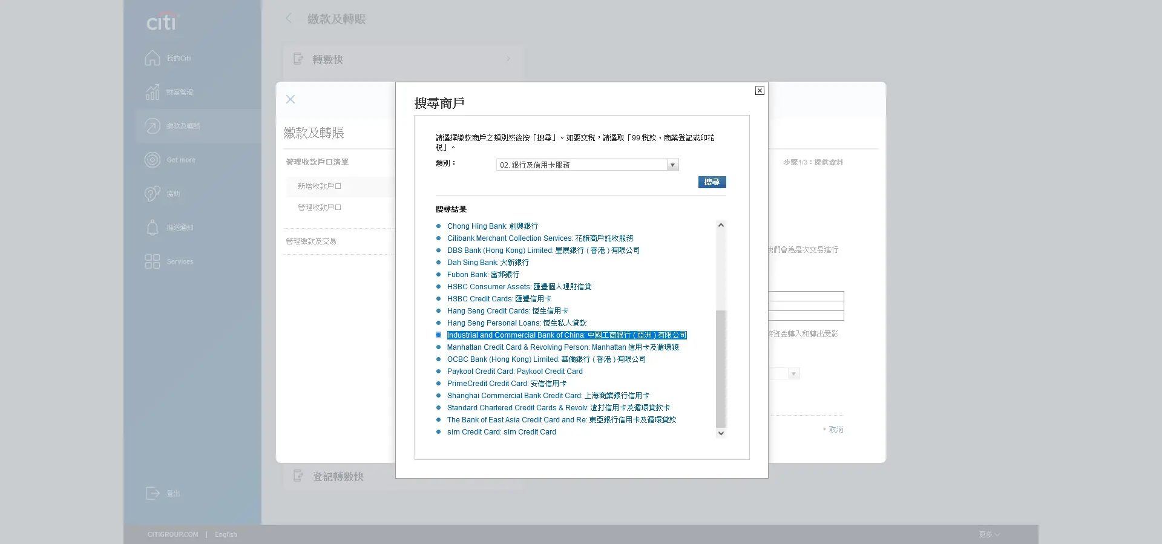Select Fubon Bank: 富邦銀行
This screenshot has width=1162, height=544.
click(x=483, y=275)
